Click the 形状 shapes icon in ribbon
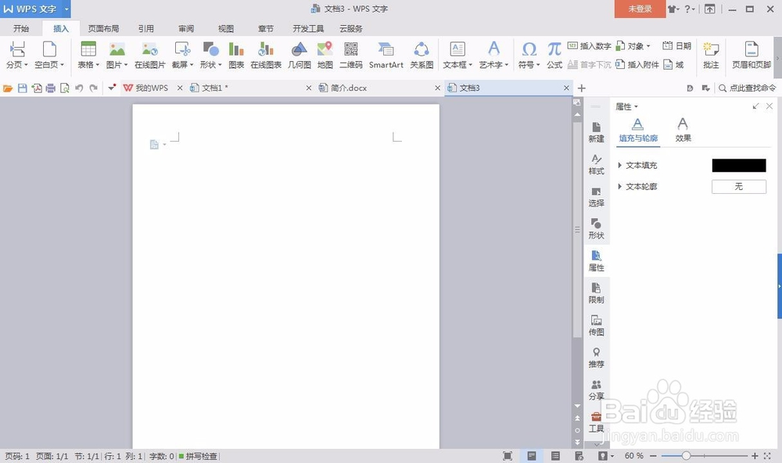The width and height of the screenshot is (782, 463). click(210, 50)
